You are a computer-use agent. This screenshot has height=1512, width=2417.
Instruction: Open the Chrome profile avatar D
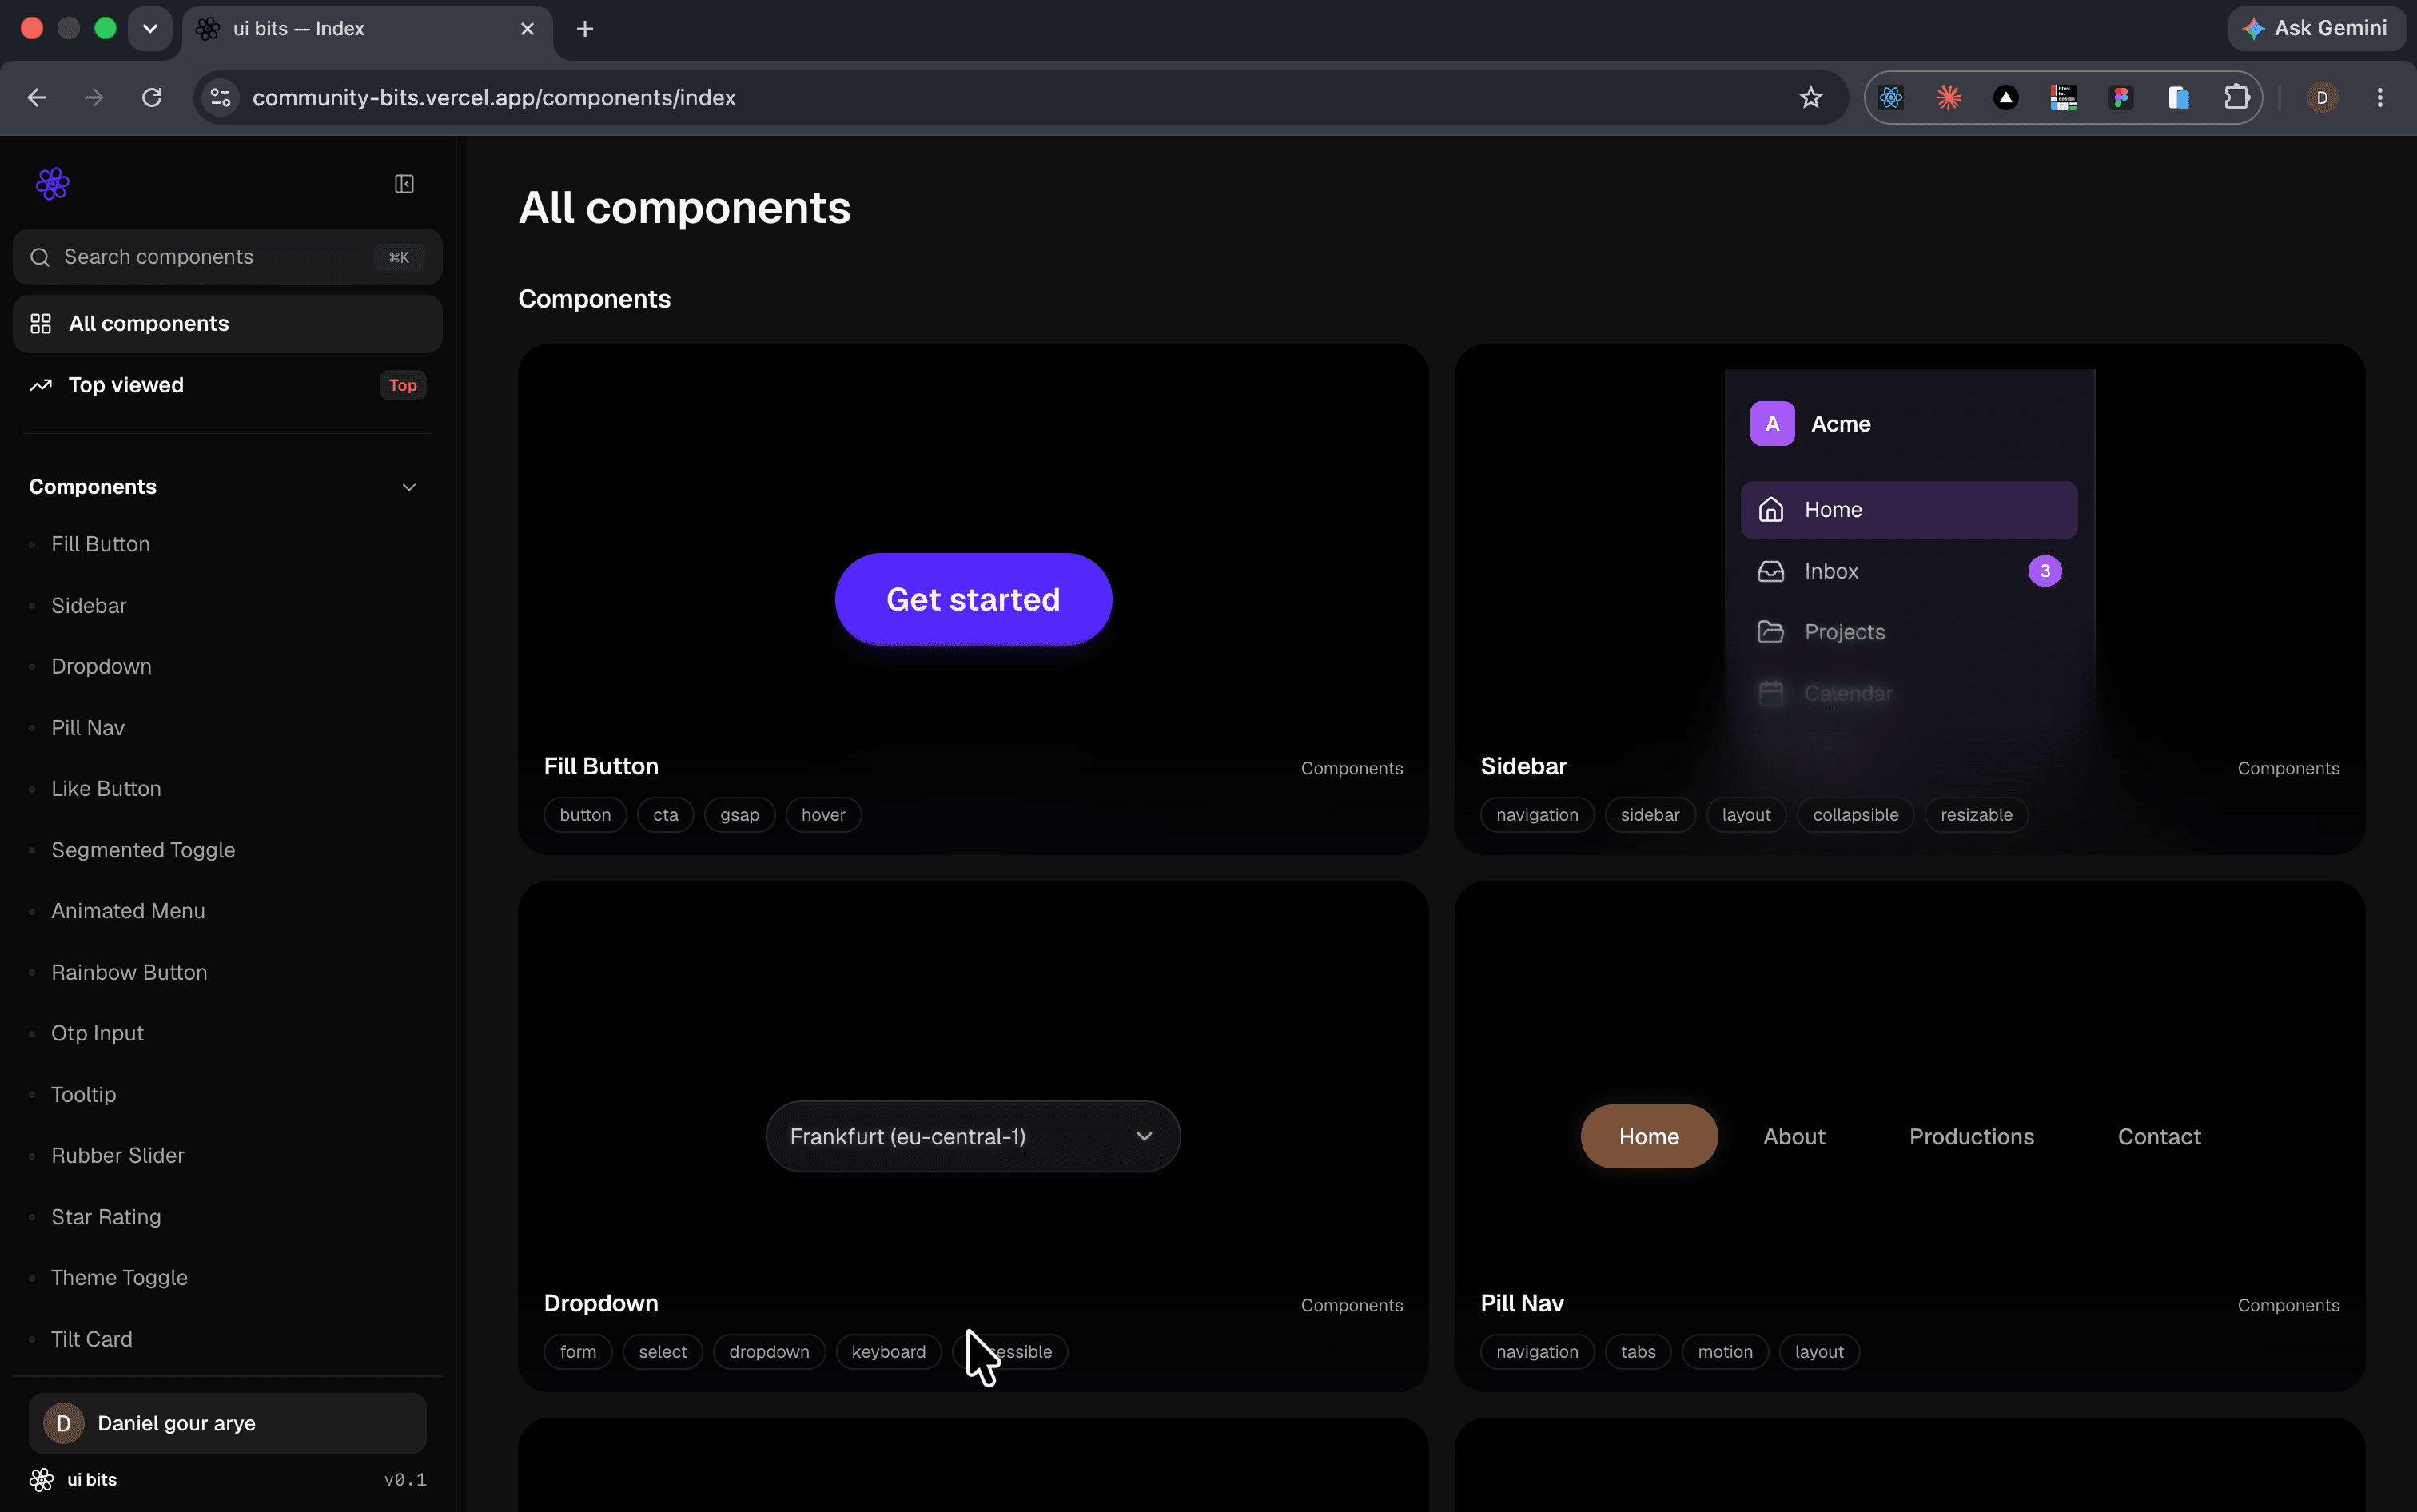pyautogui.click(x=2322, y=97)
